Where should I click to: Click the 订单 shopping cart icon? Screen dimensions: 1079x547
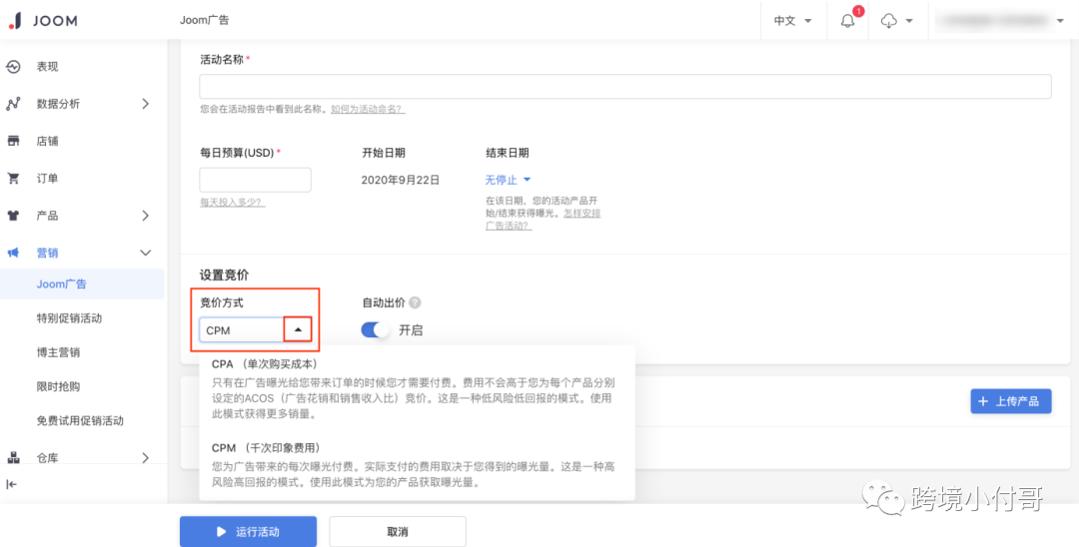[x=13, y=178]
